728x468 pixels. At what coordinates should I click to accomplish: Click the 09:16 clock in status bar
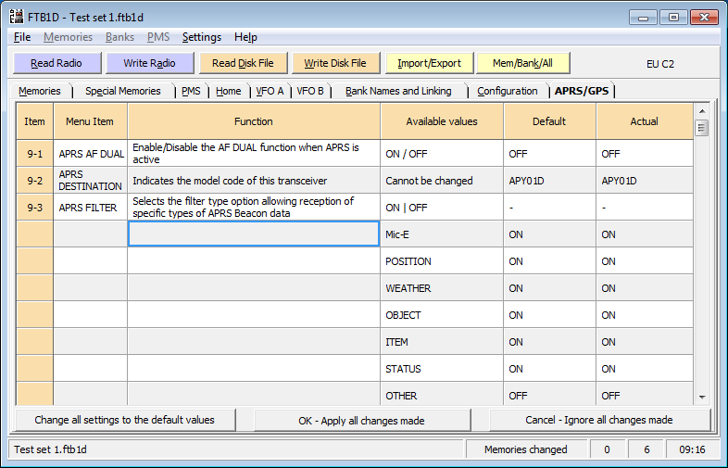pyautogui.click(x=692, y=449)
